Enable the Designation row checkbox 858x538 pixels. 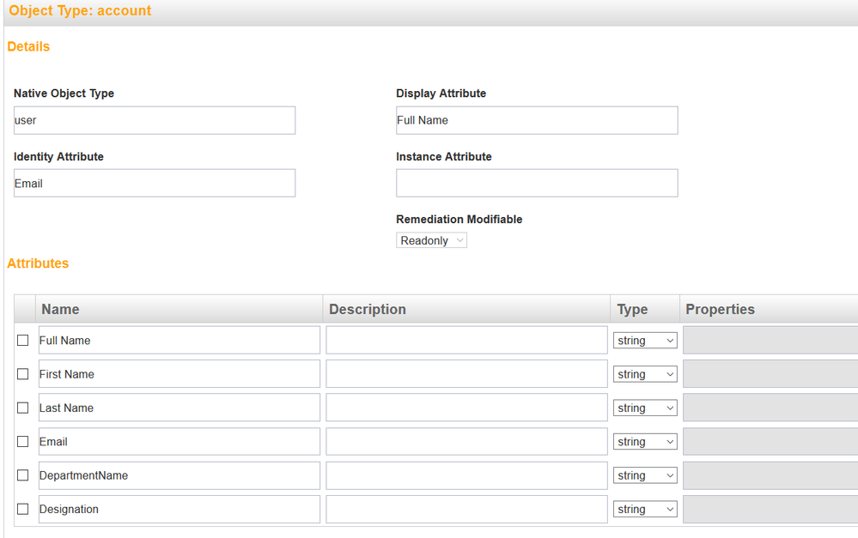pos(23,509)
